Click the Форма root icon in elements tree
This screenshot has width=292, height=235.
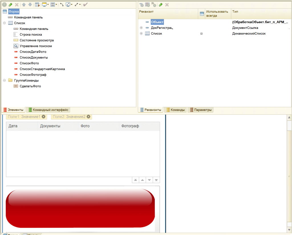point(5,11)
